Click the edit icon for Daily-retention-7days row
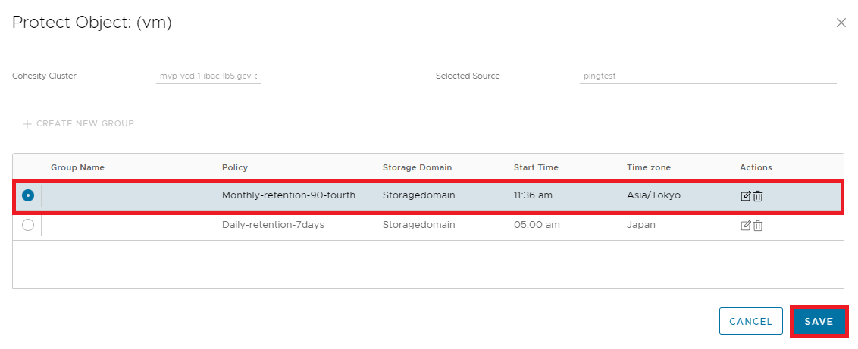Screen dimensions: 858x349 point(746,225)
